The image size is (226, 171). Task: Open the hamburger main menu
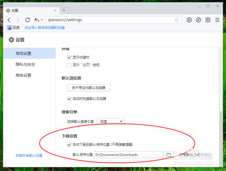217,20
